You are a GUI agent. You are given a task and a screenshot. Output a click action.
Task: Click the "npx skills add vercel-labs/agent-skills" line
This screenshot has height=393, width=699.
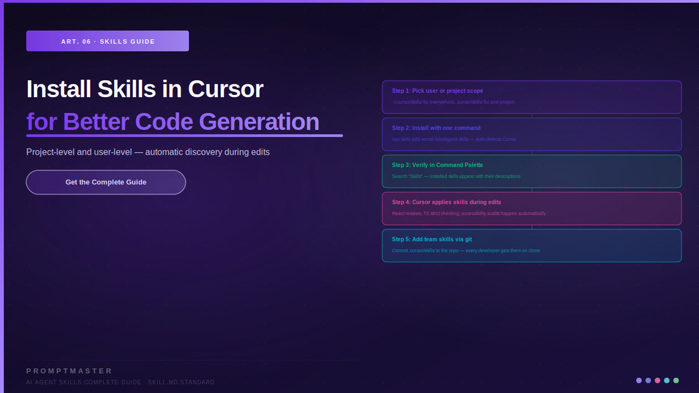(x=454, y=139)
